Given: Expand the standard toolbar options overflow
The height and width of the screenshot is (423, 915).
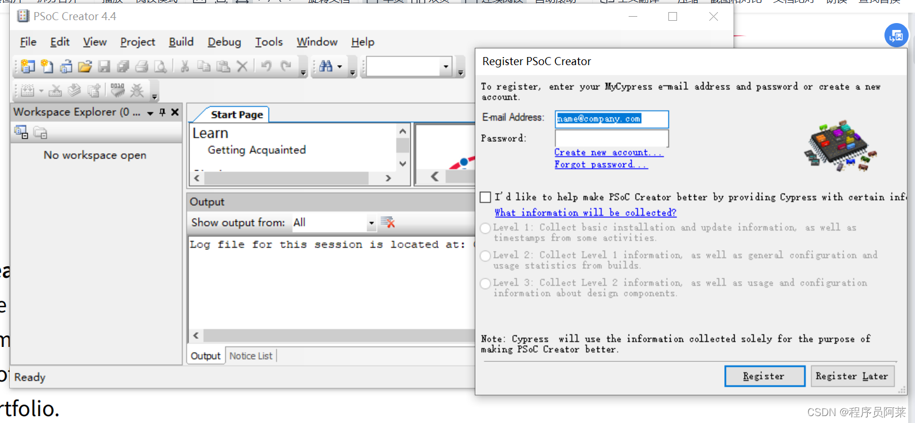Looking at the screenshot, I should click(304, 67).
